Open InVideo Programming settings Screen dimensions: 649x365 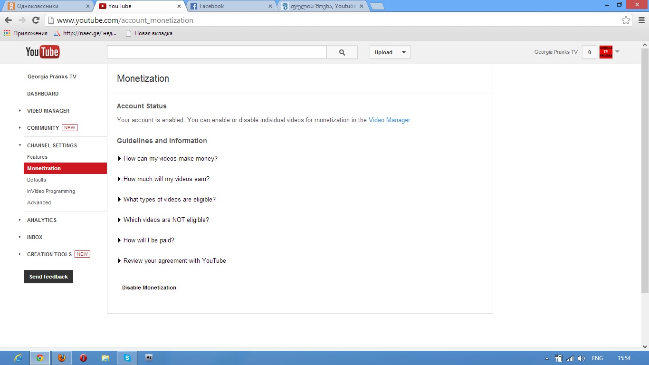pos(51,191)
